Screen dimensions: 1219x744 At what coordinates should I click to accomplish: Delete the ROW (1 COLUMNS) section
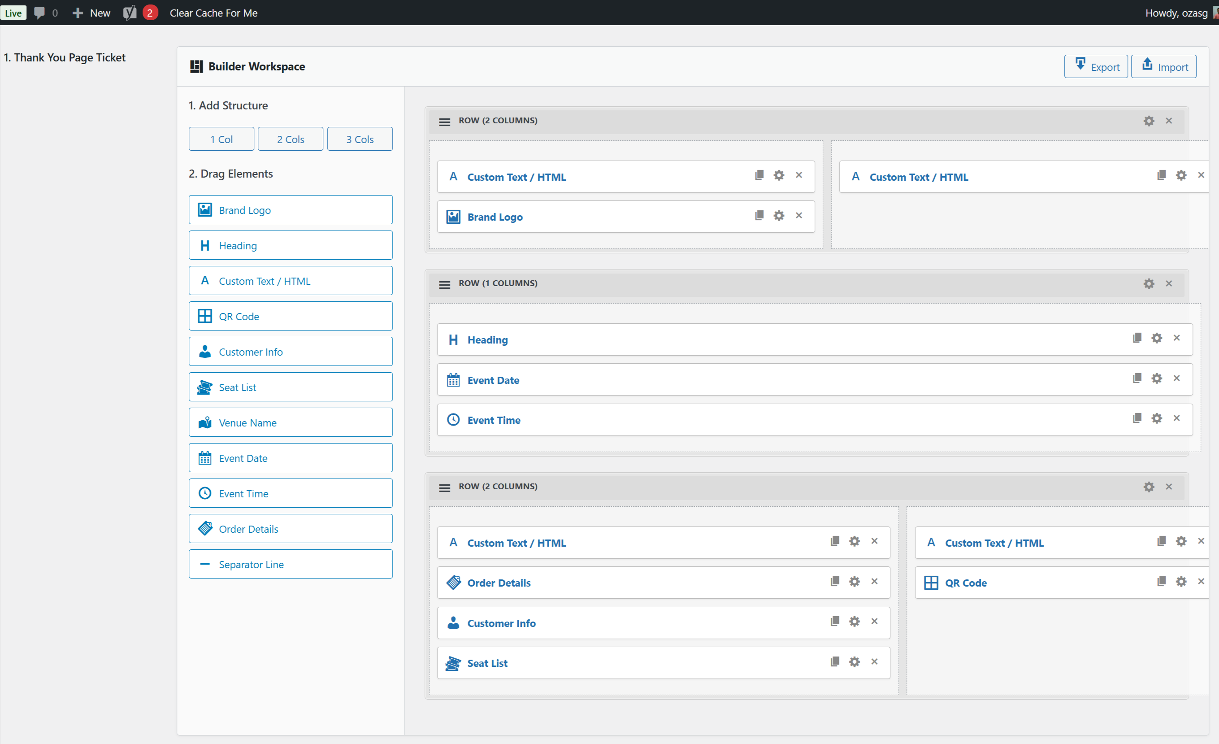point(1168,283)
